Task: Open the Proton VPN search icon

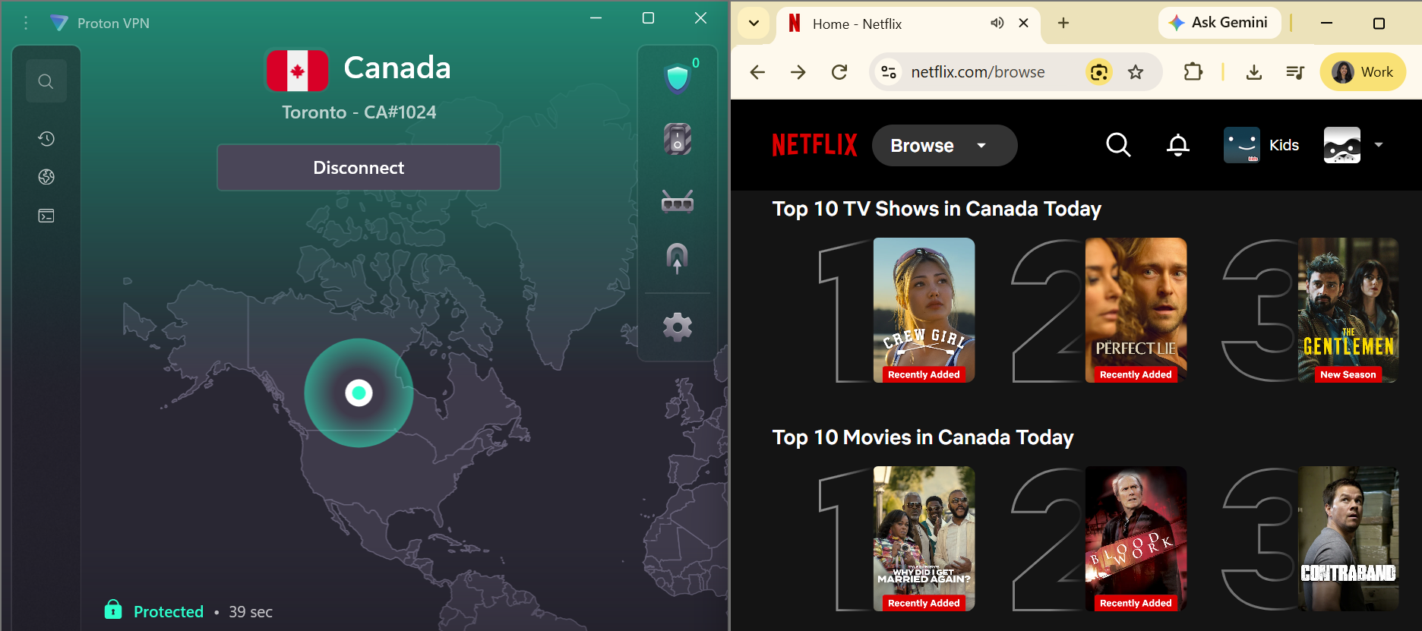Action: [x=46, y=81]
